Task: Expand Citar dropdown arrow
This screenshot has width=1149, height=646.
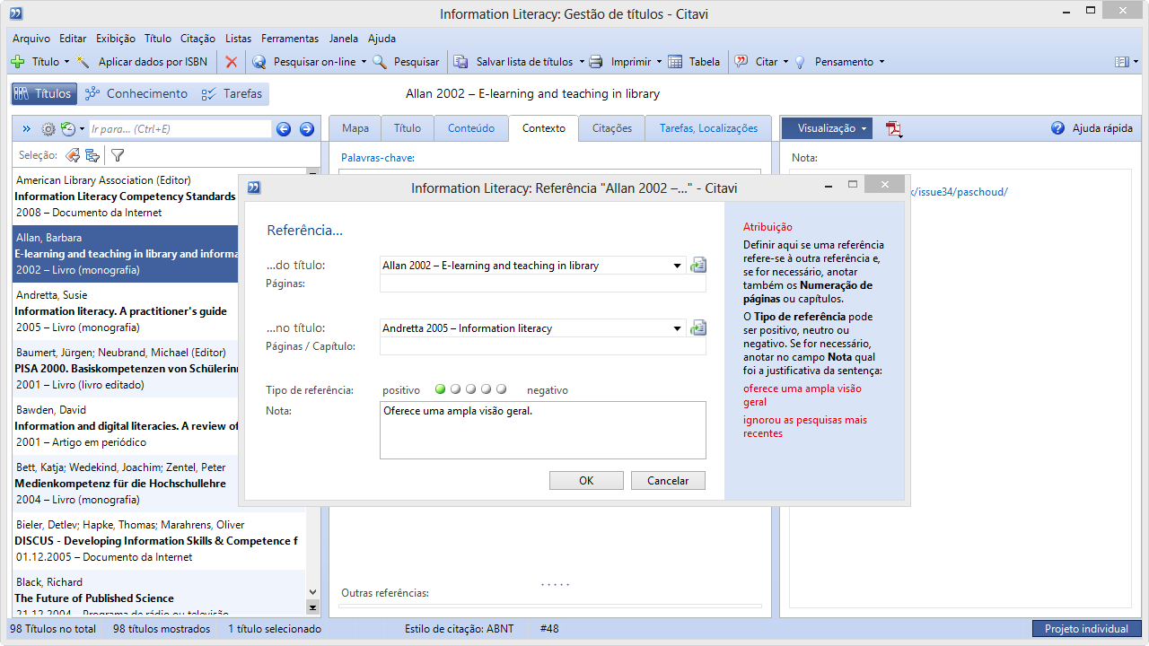Action: [785, 62]
